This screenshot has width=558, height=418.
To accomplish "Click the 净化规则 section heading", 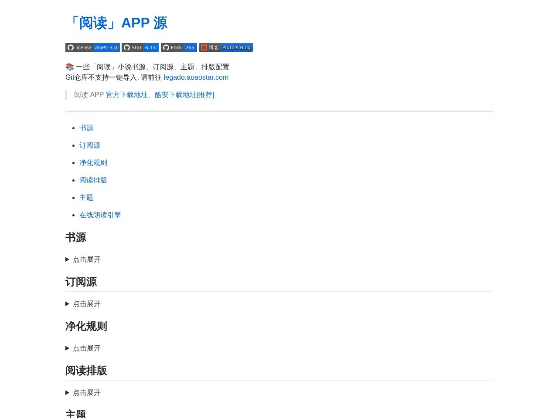I will (x=86, y=326).
